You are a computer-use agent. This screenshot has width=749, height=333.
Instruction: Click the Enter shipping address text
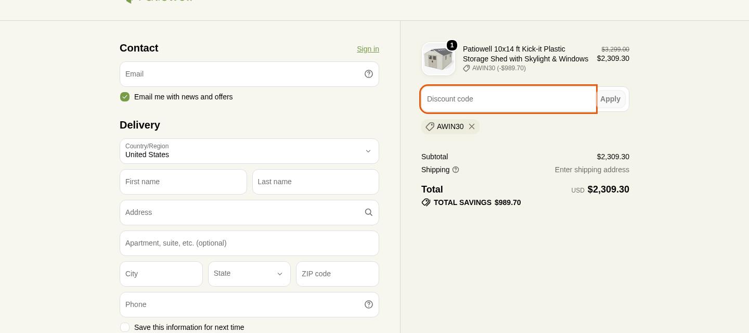[x=592, y=170]
